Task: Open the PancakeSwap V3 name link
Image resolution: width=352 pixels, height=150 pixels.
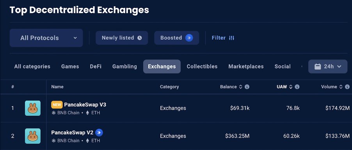Action: [x=85, y=105]
